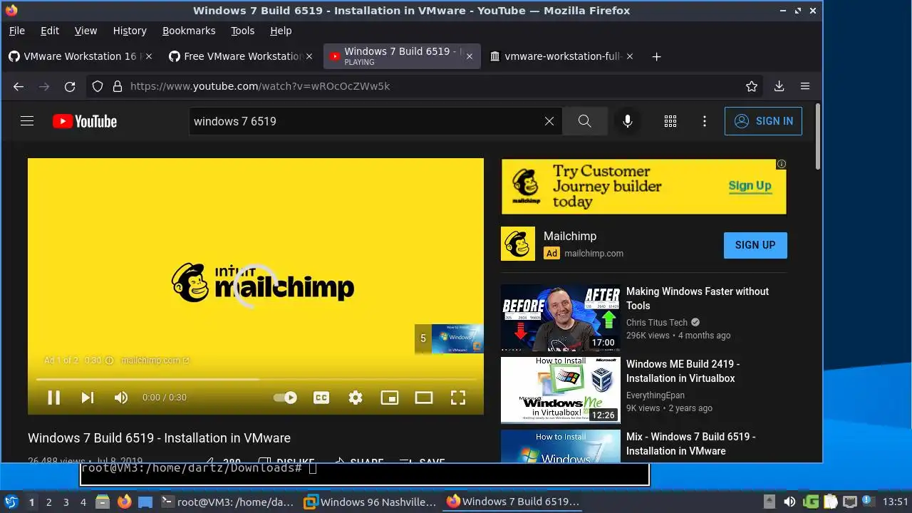Toggle closed captions in player

tap(321, 398)
